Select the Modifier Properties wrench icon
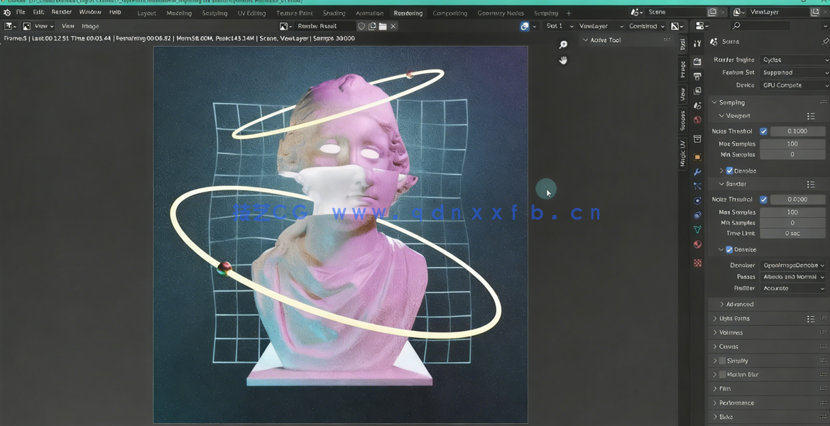 (x=697, y=172)
